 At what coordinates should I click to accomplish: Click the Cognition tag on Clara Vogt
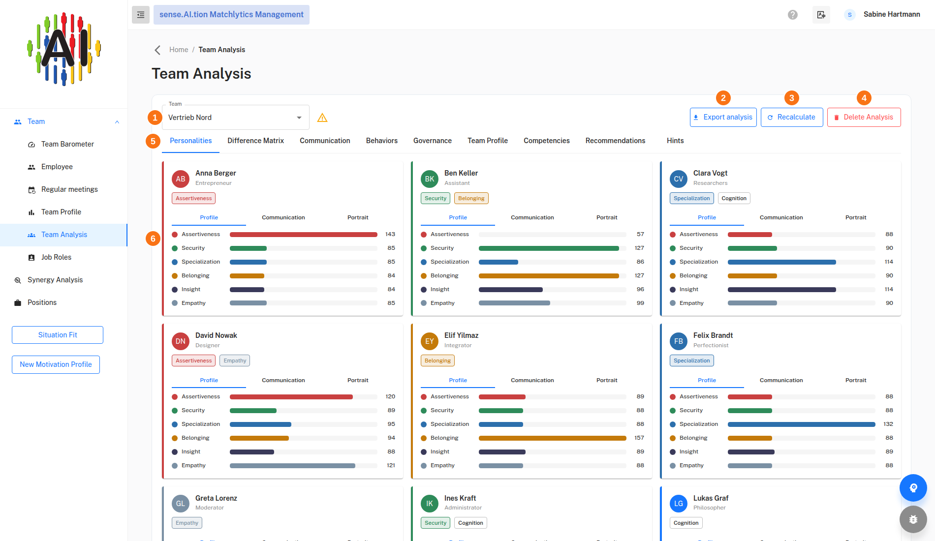pyautogui.click(x=734, y=198)
